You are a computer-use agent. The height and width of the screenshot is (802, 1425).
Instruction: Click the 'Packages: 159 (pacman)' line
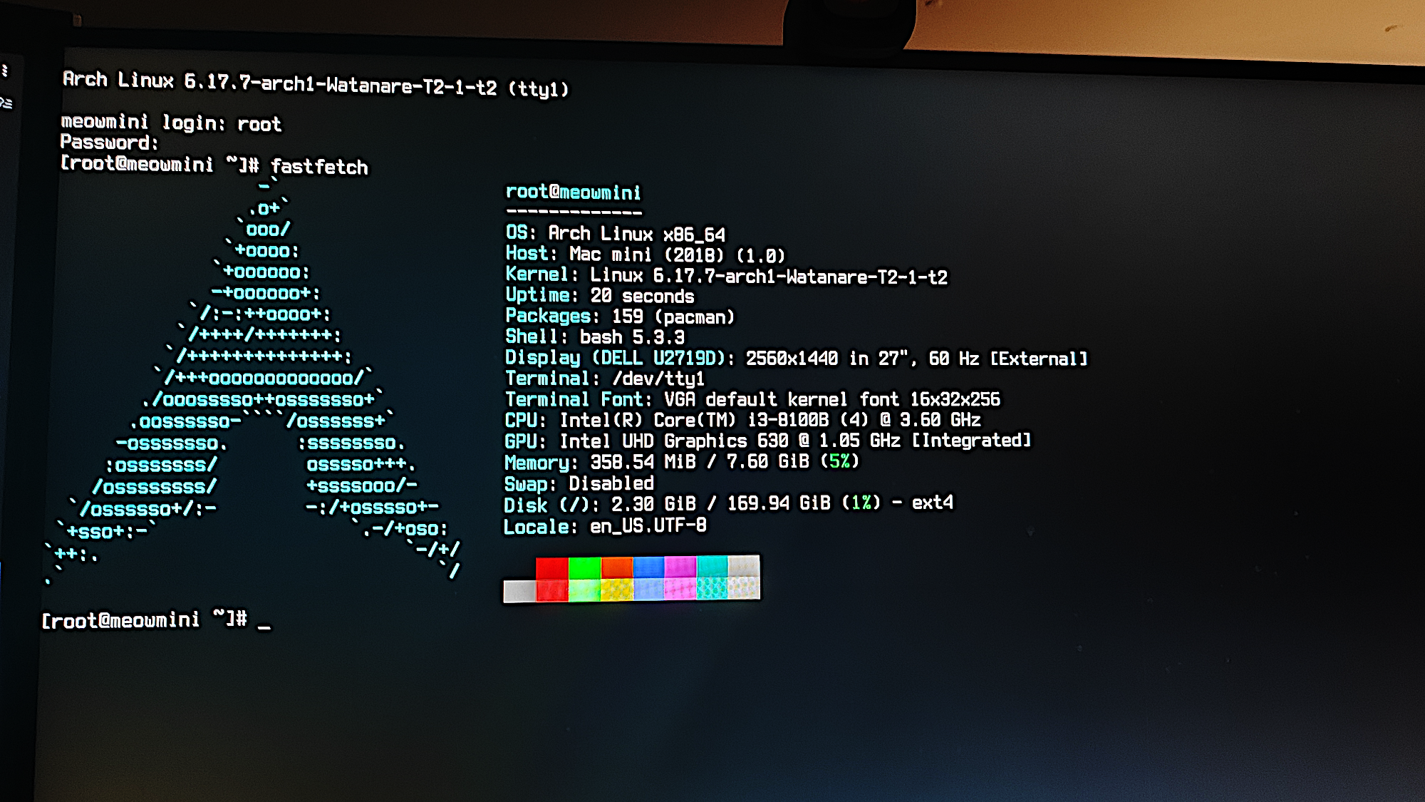coord(619,316)
